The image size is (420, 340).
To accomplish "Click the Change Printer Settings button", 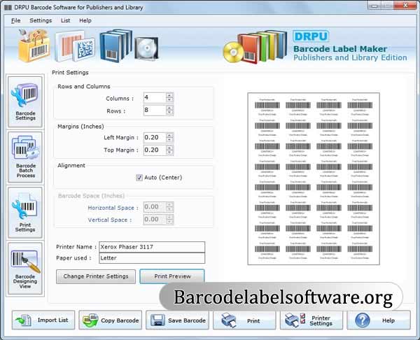I will click(96, 276).
